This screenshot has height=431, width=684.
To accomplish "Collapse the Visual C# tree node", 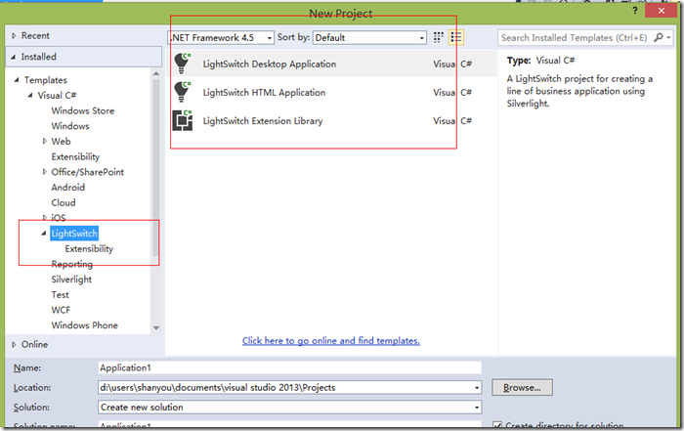I will [30, 95].
